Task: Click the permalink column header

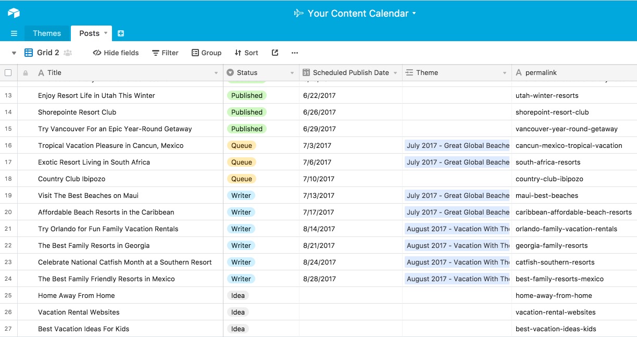Action: pyautogui.click(x=574, y=73)
